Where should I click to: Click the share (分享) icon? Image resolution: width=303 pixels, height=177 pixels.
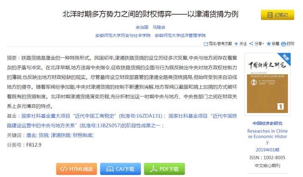(x=252, y=44)
